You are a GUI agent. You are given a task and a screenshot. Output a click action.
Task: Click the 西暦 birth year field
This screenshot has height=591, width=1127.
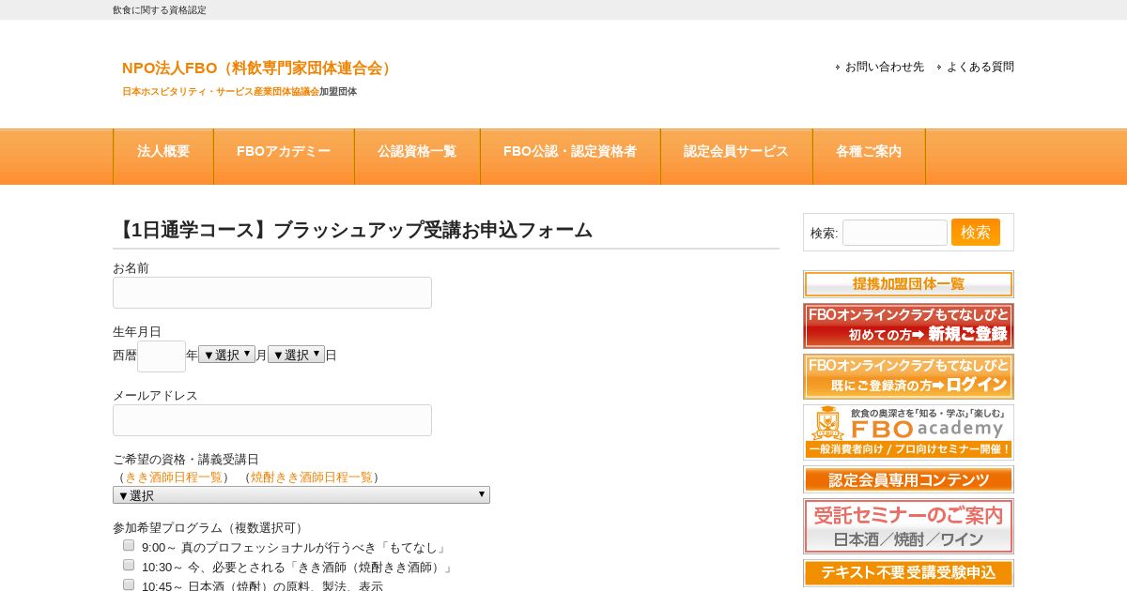click(162, 356)
